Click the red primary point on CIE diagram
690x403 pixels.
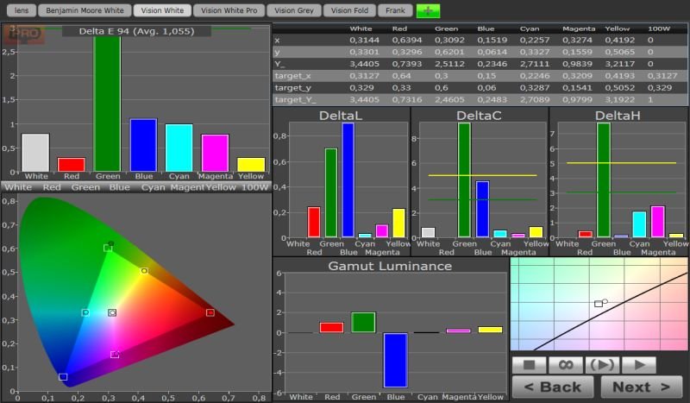point(210,312)
